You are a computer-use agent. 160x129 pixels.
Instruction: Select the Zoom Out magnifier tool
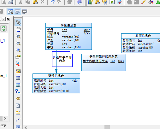(x=18, y=43)
